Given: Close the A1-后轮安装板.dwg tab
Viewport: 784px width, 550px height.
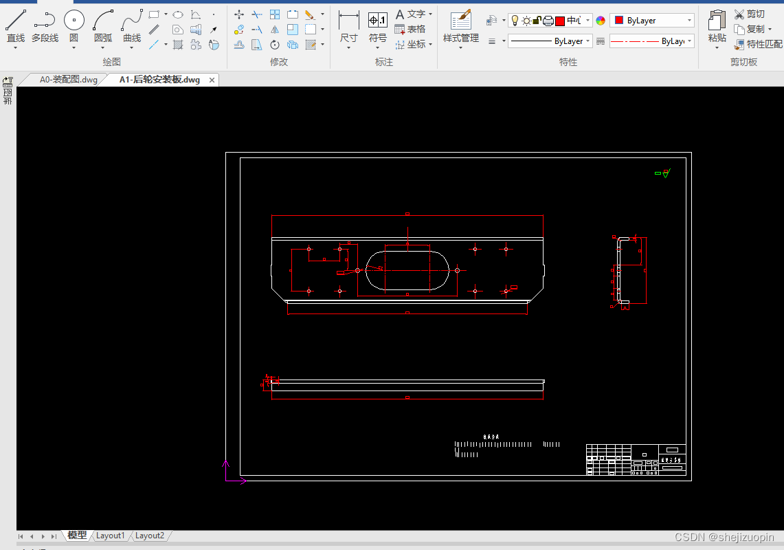Looking at the screenshot, I should [x=212, y=80].
